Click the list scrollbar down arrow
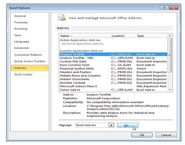This screenshot has height=145, width=185. tap(170, 90)
